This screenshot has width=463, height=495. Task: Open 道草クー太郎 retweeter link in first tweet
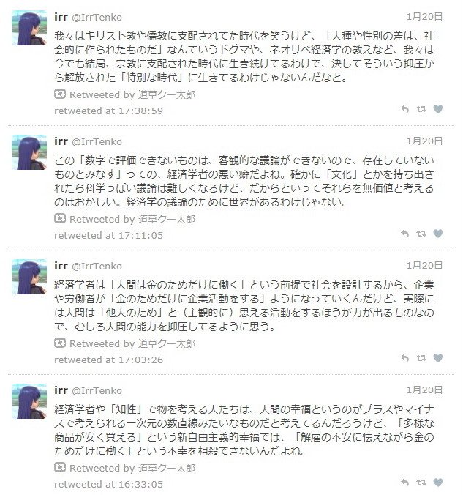pos(167,94)
